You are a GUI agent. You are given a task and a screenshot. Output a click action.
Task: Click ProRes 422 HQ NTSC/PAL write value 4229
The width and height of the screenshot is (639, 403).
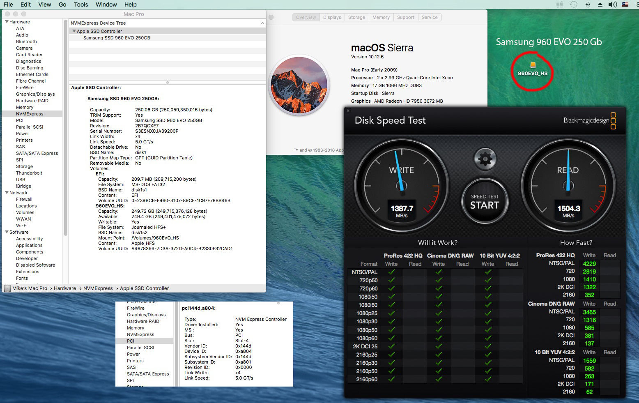point(589,264)
